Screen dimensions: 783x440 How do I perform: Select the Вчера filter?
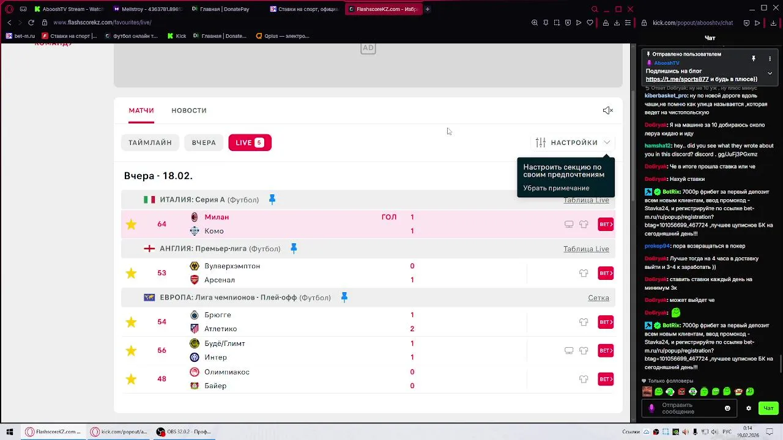point(204,142)
